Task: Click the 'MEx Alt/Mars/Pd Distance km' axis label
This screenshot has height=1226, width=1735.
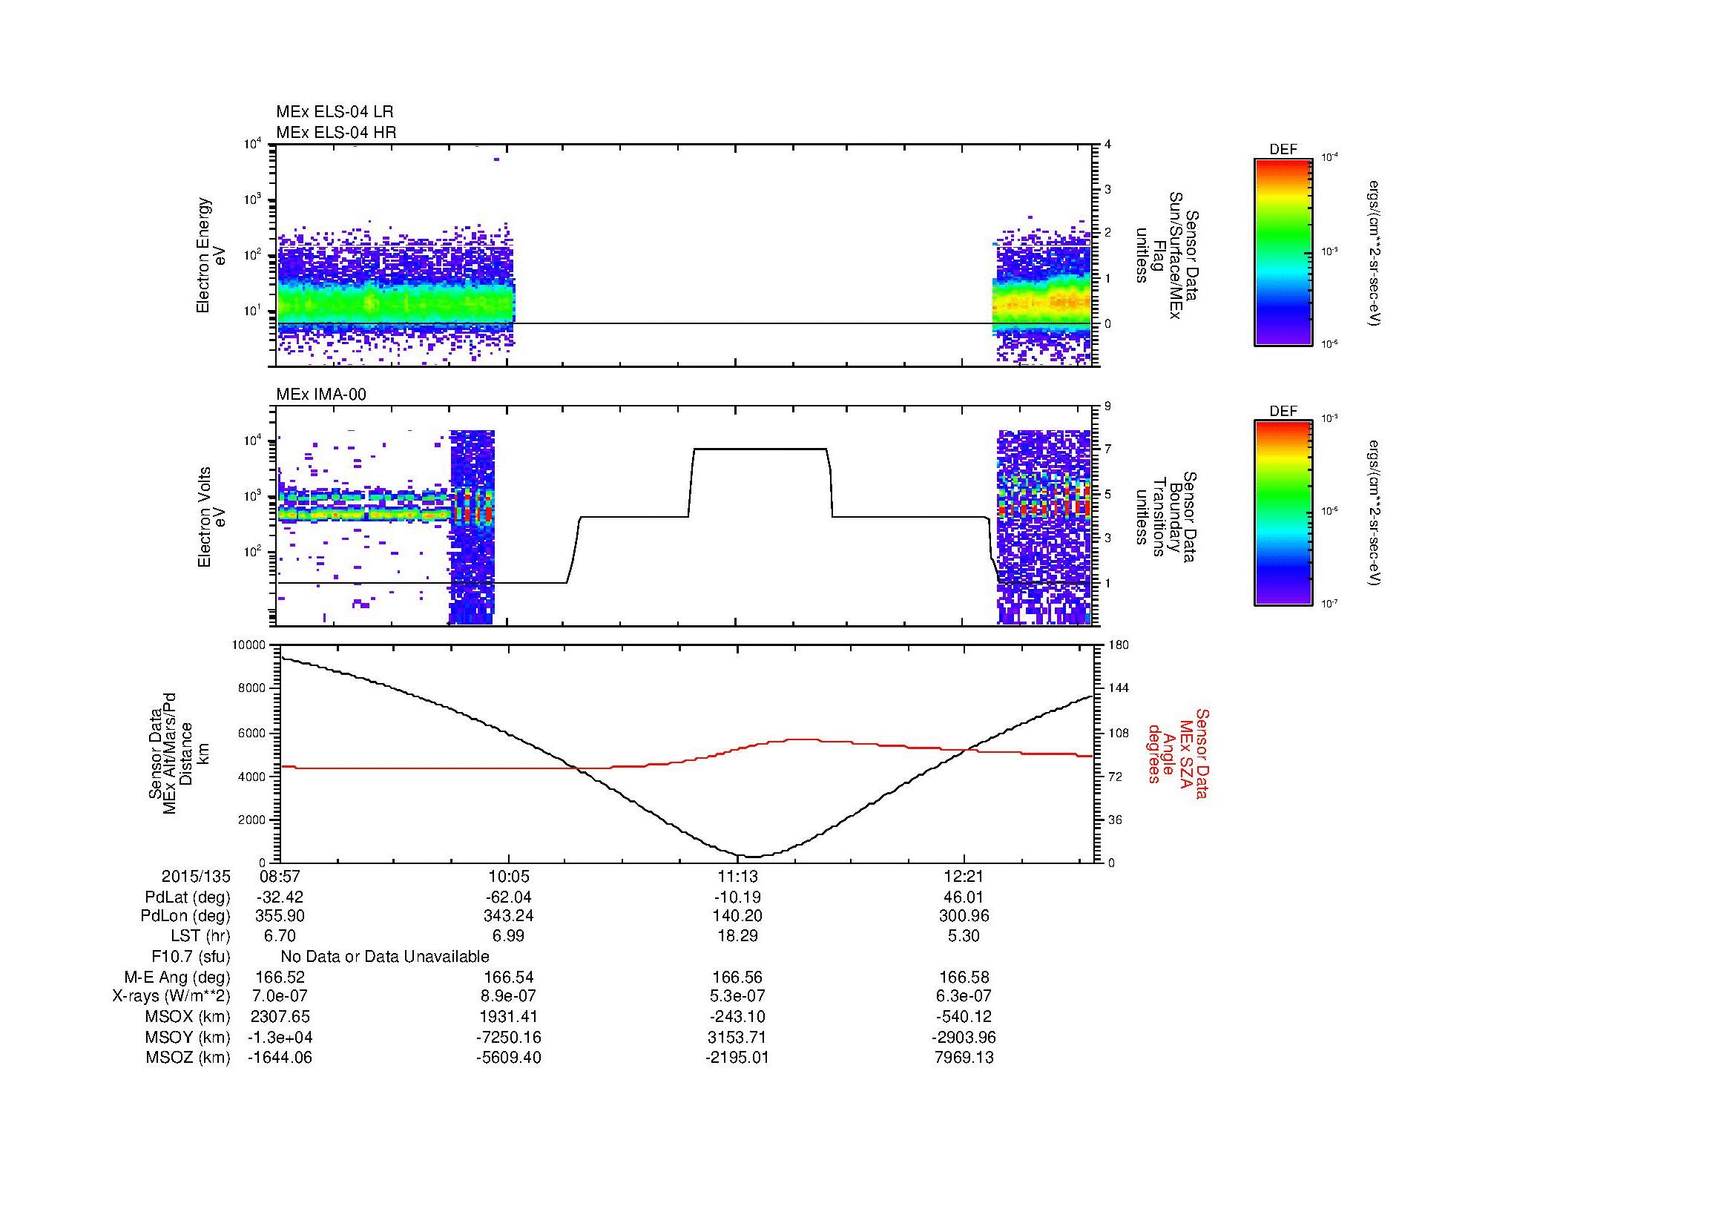Action: coord(178,753)
